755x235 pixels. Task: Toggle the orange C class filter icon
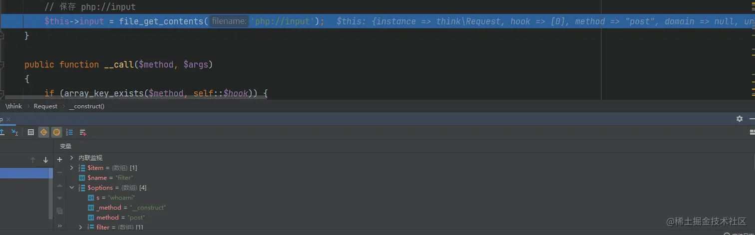(x=44, y=132)
